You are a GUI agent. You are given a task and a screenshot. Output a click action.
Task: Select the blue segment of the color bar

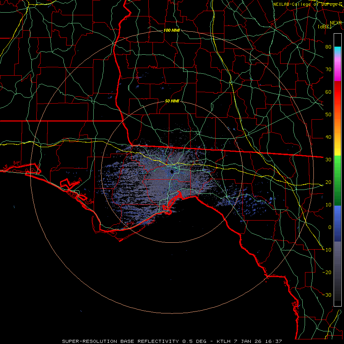(x=338, y=223)
